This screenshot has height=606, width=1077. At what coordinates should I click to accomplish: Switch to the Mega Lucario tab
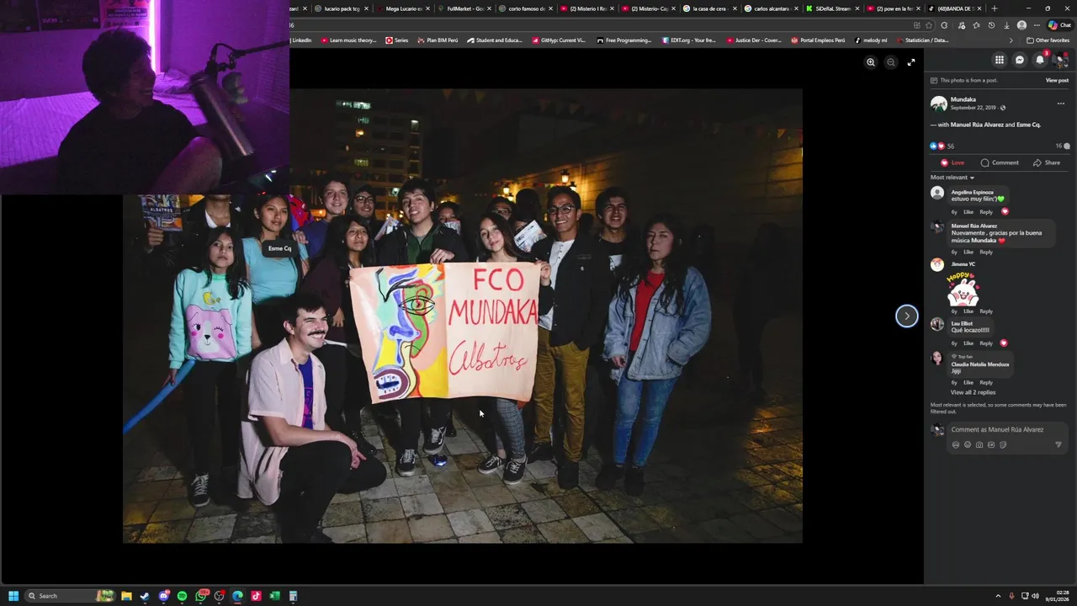point(402,8)
